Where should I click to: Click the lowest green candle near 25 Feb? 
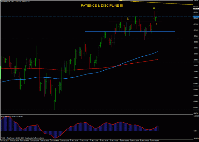coord(54,105)
